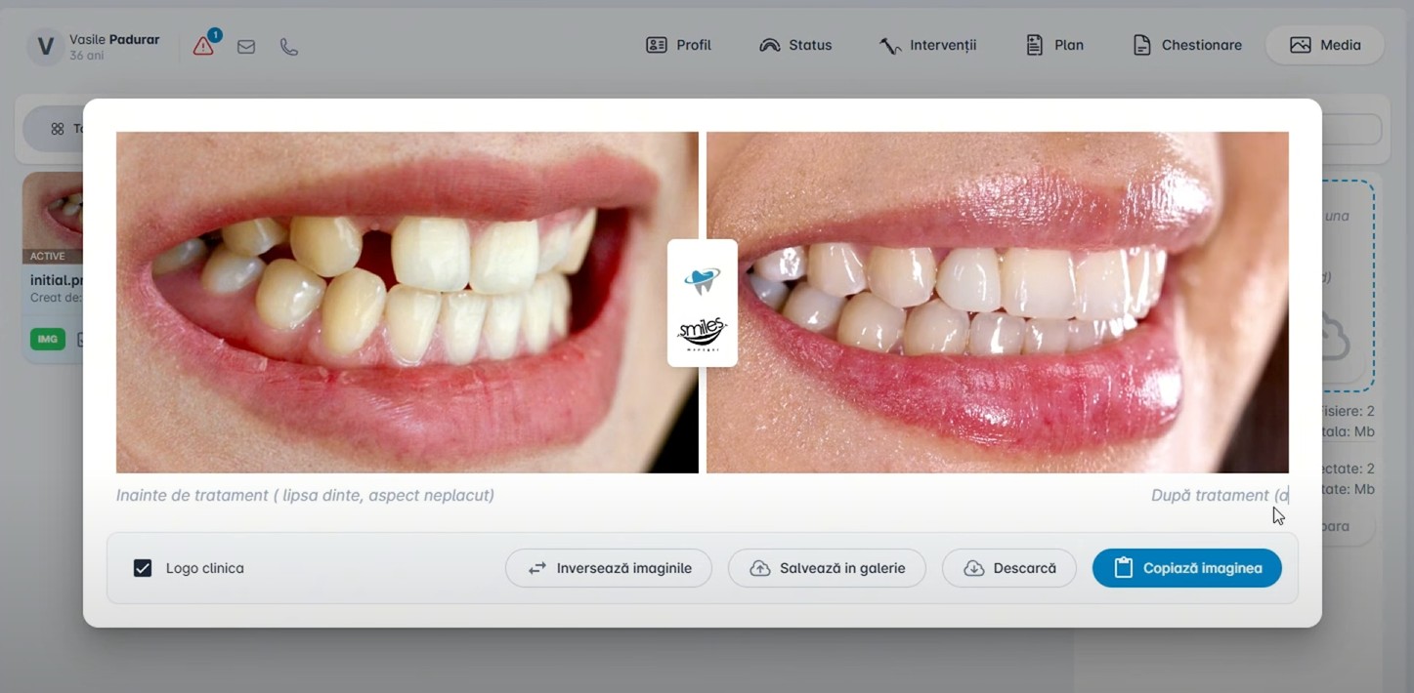Image resolution: width=1414 pixels, height=693 pixels.
Task: Click the Plan document icon
Action: [1033, 44]
